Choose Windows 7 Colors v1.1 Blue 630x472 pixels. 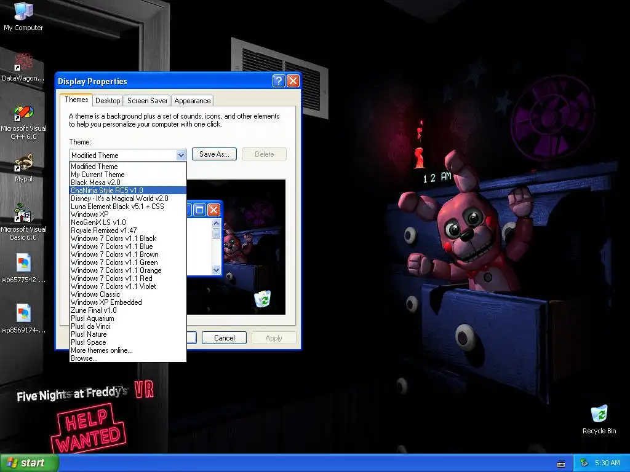click(x=128, y=246)
